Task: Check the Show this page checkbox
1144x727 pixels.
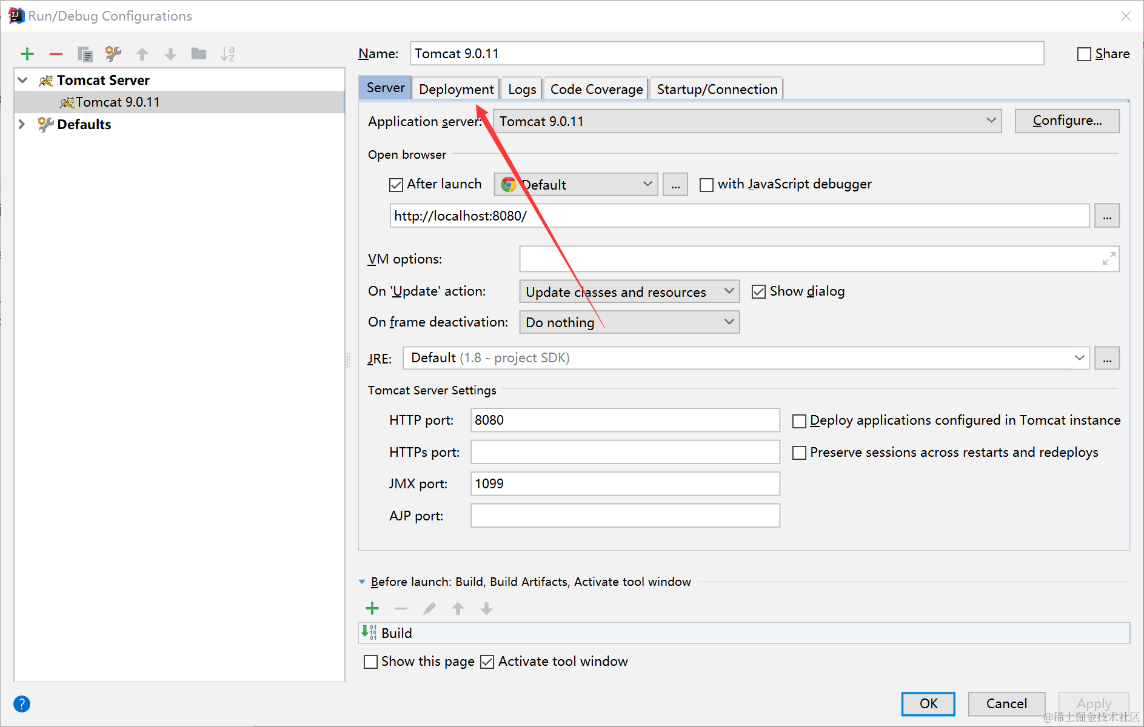Action: click(370, 662)
